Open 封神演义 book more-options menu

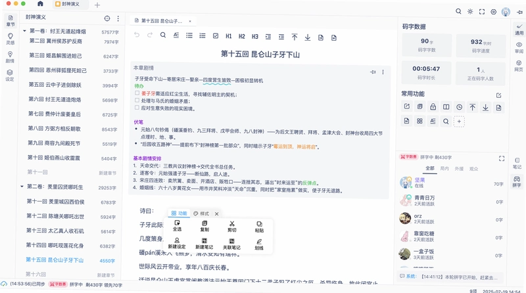tap(118, 19)
